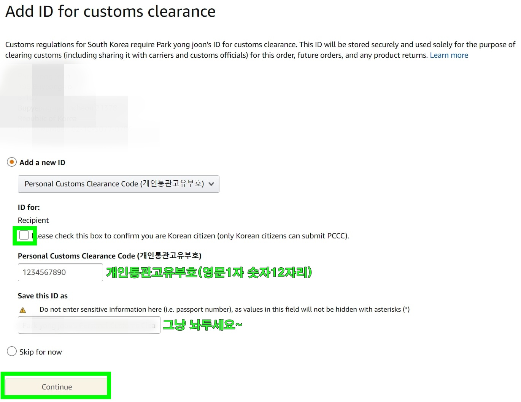Click the Recipient text under ID for
This screenshot has width=521, height=402.
click(x=33, y=220)
